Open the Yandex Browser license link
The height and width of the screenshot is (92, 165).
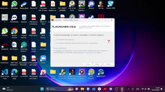79,52
